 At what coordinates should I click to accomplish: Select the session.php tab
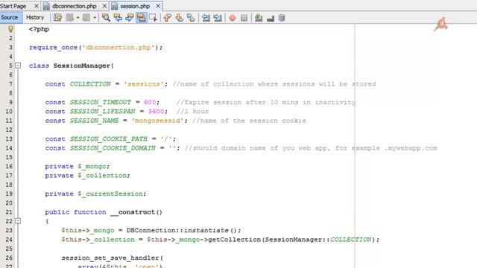135,6
